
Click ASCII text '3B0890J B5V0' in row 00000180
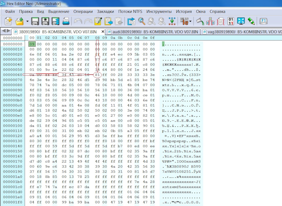coord(186,166)
